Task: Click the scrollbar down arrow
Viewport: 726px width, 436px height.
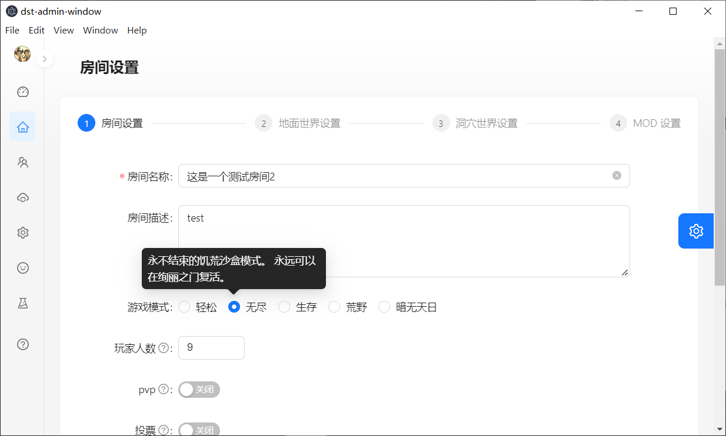Action: point(720,429)
